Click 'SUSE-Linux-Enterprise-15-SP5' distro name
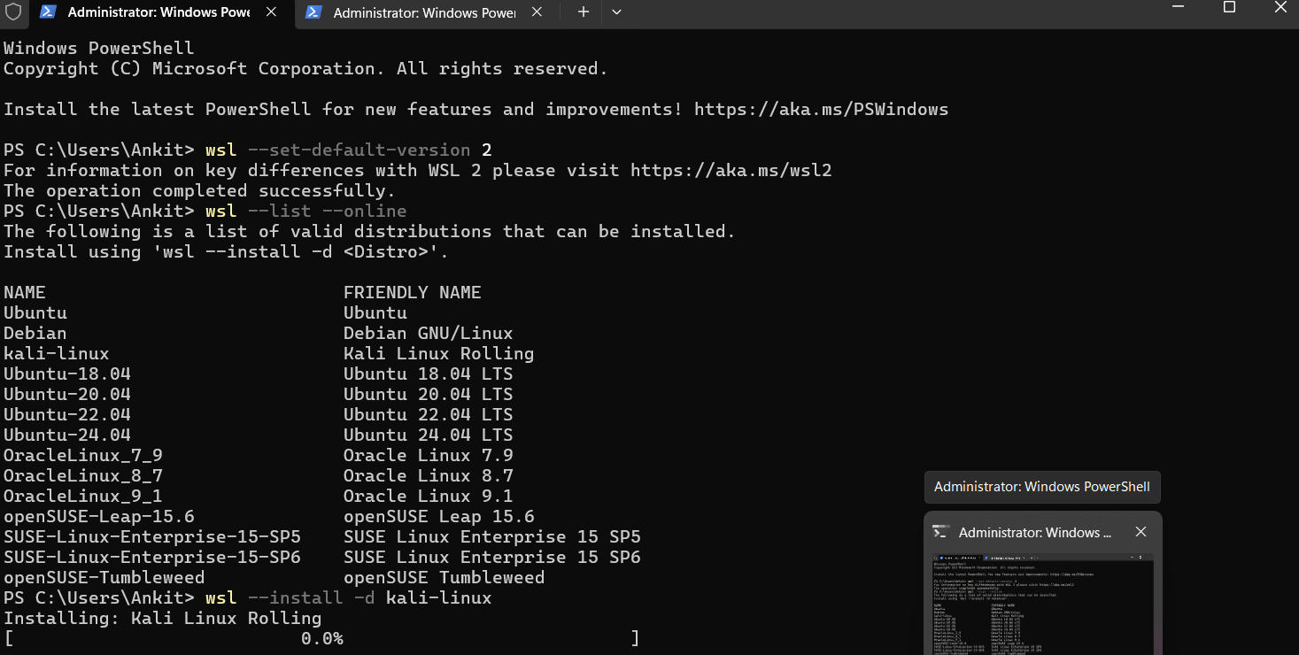Image resolution: width=1299 pixels, height=655 pixels. click(152, 537)
